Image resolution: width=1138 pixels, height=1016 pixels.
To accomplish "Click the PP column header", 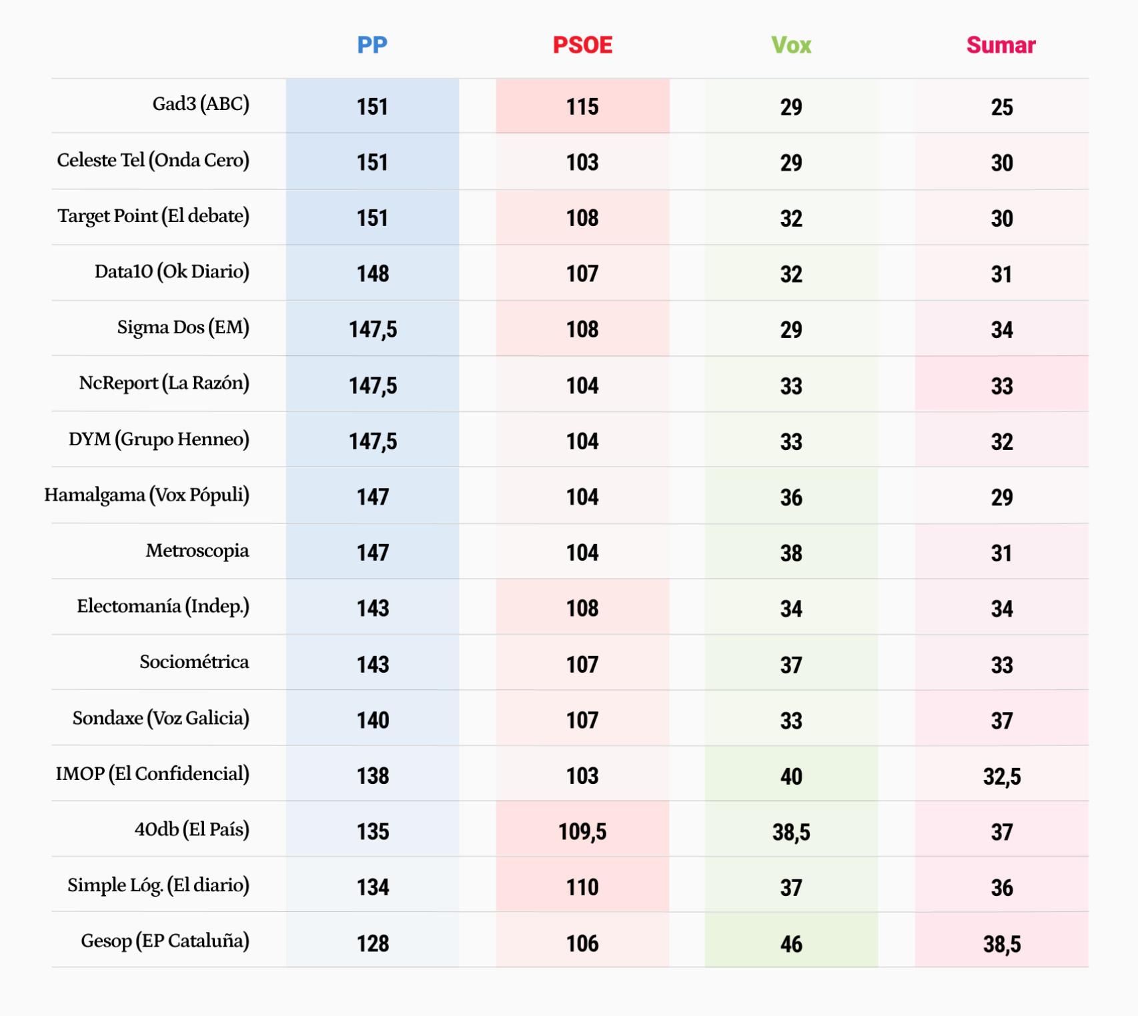I will (x=372, y=45).
